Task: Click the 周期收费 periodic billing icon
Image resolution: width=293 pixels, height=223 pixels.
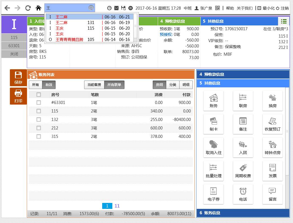Action: 243,171
